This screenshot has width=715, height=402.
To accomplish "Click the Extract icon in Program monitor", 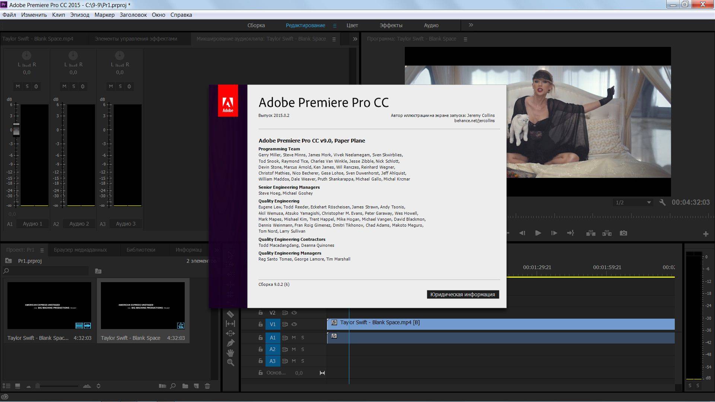I will point(607,233).
